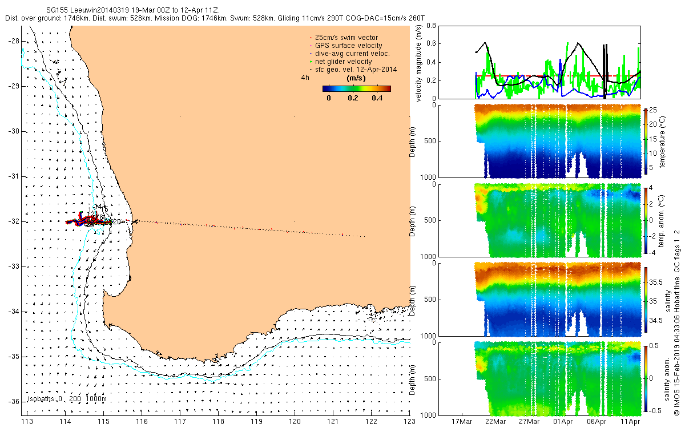Click the salinity depth section plot
The height and width of the screenshot is (428, 685).
coord(558,299)
